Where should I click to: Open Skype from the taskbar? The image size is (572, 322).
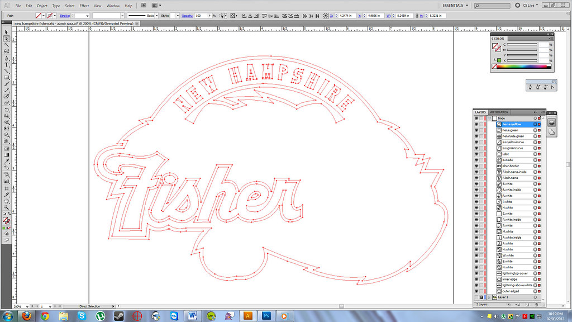pos(82,316)
